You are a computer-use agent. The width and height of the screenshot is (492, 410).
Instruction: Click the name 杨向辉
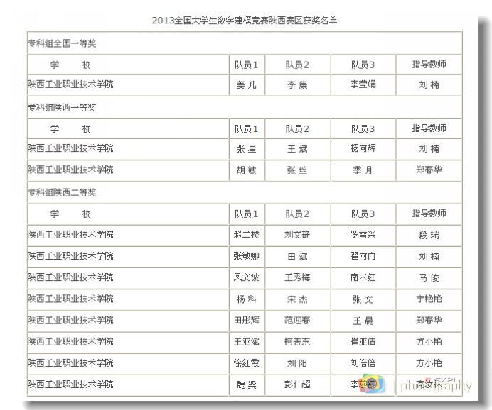363,149
